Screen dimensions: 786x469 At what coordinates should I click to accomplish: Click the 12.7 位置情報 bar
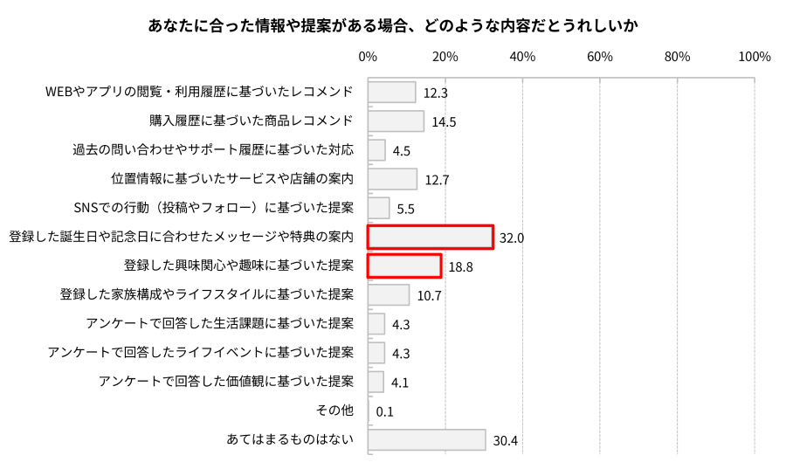click(x=392, y=179)
